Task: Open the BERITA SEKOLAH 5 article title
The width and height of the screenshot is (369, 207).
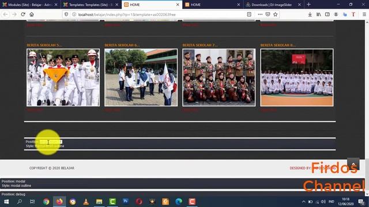Action: [44, 45]
